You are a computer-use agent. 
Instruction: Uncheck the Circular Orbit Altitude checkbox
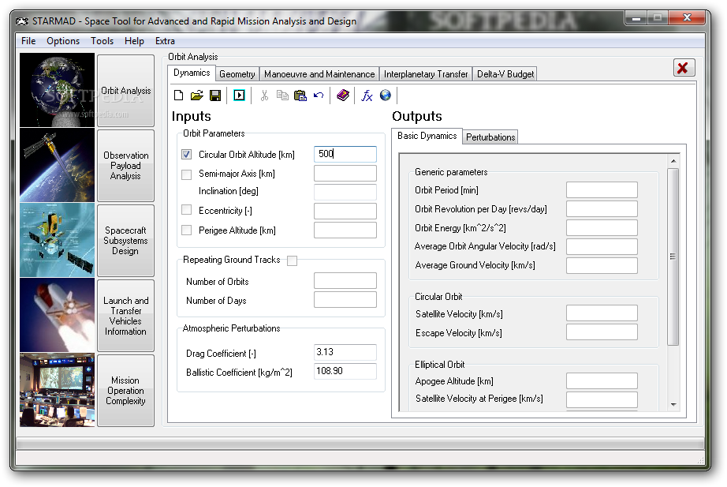[x=186, y=155]
